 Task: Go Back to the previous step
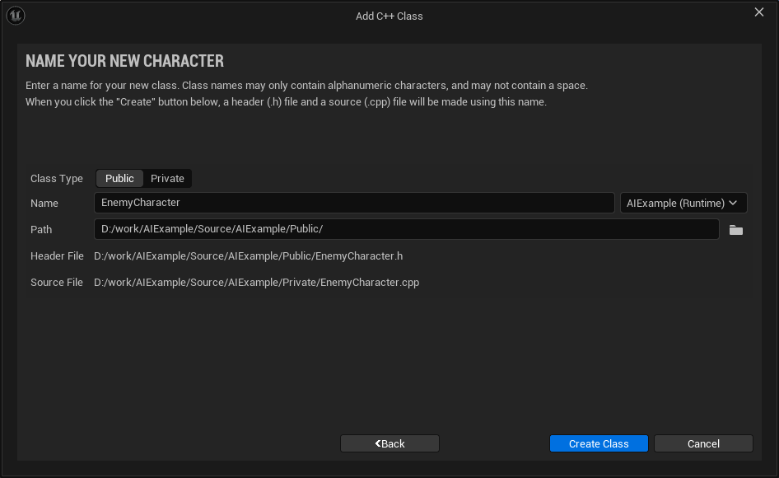coord(389,443)
